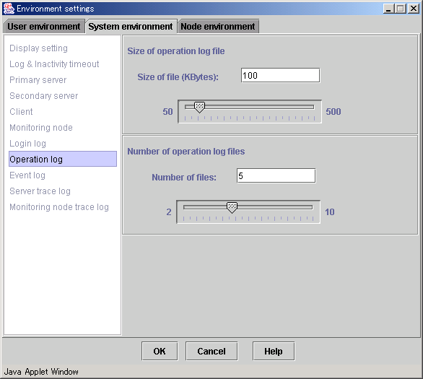The image size is (423, 379).
Task: Click the Size of file input field
Action: click(x=281, y=76)
